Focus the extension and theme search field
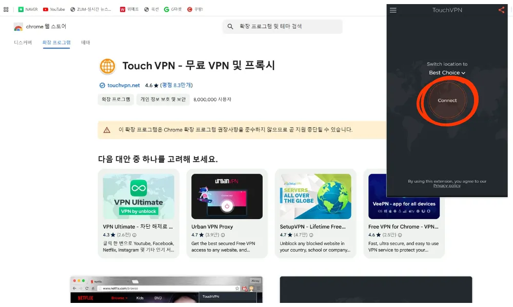Viewport: 513px width, 307px height. pos(283,27)
